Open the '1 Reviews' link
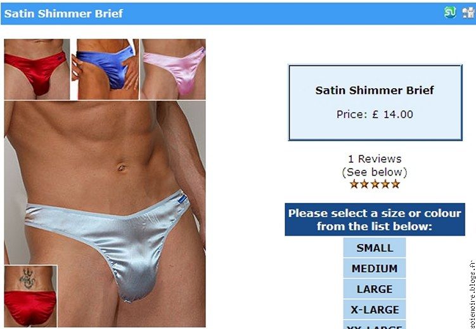The image size is (476, 329). click(375, 158)
